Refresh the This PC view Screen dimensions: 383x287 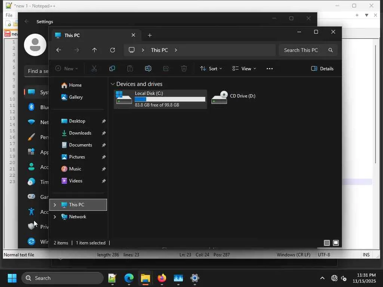coord(112,50)
